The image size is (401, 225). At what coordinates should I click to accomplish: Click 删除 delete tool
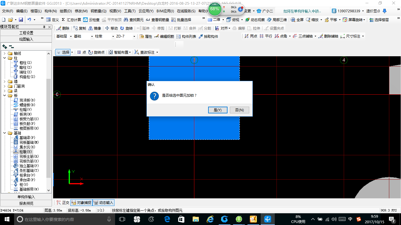(63, 28)
